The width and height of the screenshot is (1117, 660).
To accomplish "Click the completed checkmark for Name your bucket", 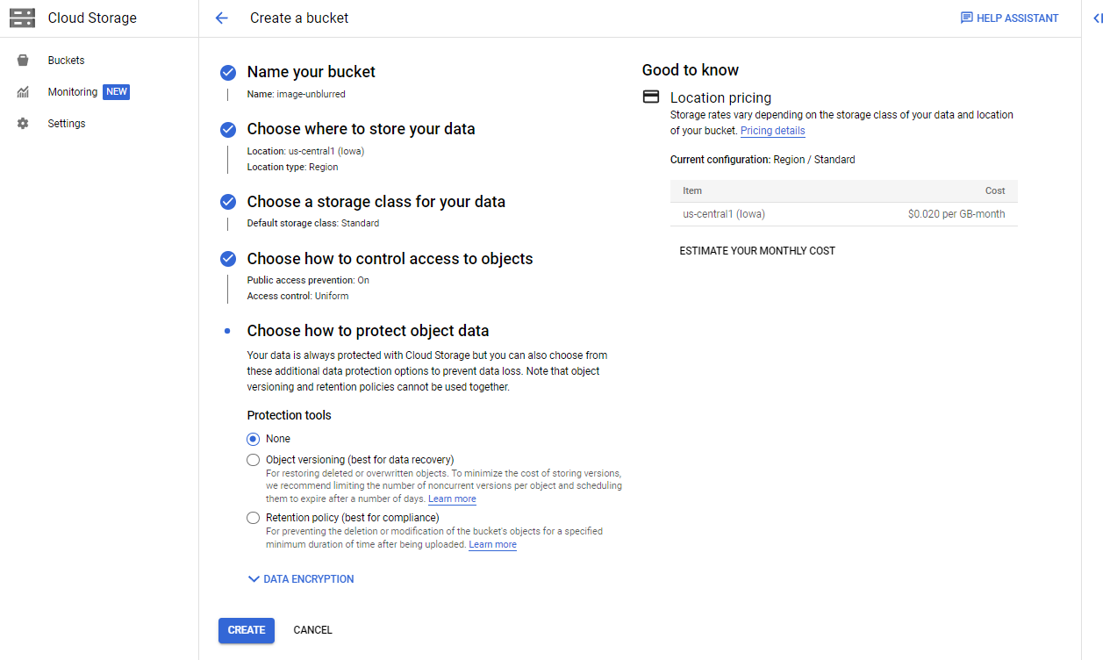I will 227,73.
